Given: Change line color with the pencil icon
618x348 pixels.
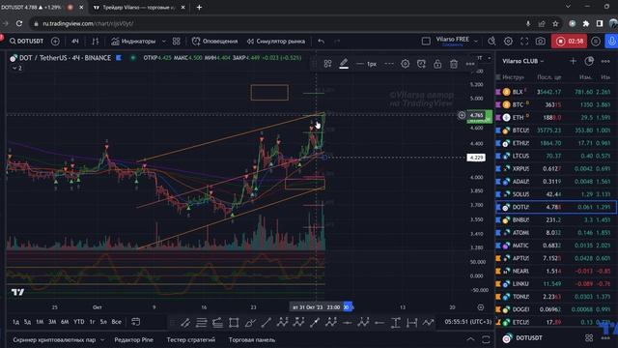Looking at the screenshot, I should point(344,64).
